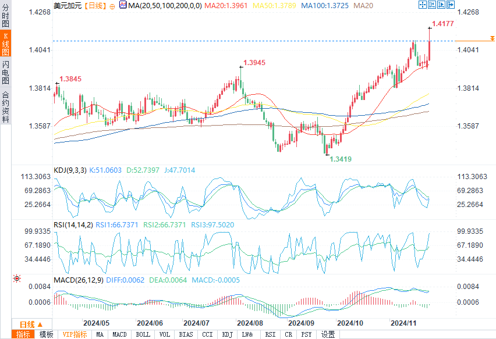Select the 指标 bottom tab
Screen dimensions: 496x339
(23, 334)
